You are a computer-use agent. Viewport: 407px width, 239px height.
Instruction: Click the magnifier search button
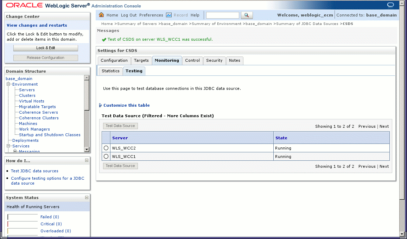(x=247, y=15)
